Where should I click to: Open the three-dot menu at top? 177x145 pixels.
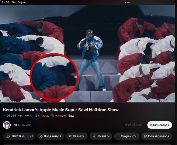[127, 3]
